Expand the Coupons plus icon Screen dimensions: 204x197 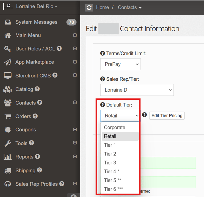coord(75,130)
